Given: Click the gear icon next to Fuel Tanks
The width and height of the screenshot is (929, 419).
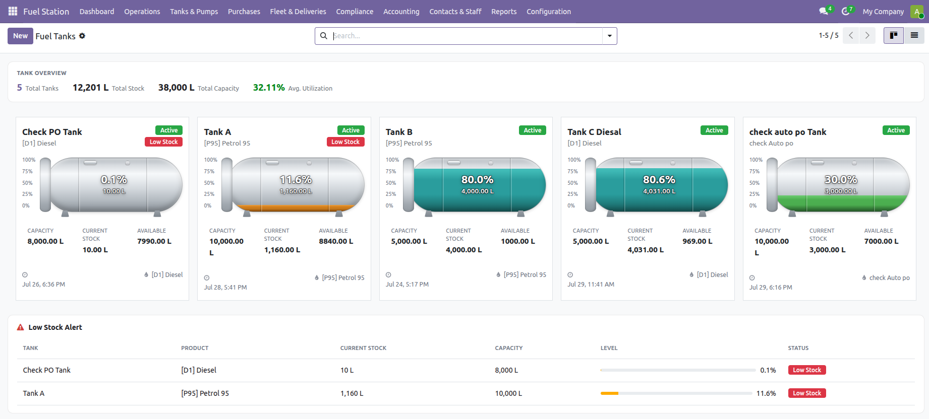Looking at the screenshot, I should tap(82, 36).
